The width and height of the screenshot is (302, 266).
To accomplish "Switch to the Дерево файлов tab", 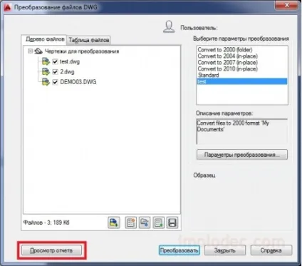I will [44, 39].
